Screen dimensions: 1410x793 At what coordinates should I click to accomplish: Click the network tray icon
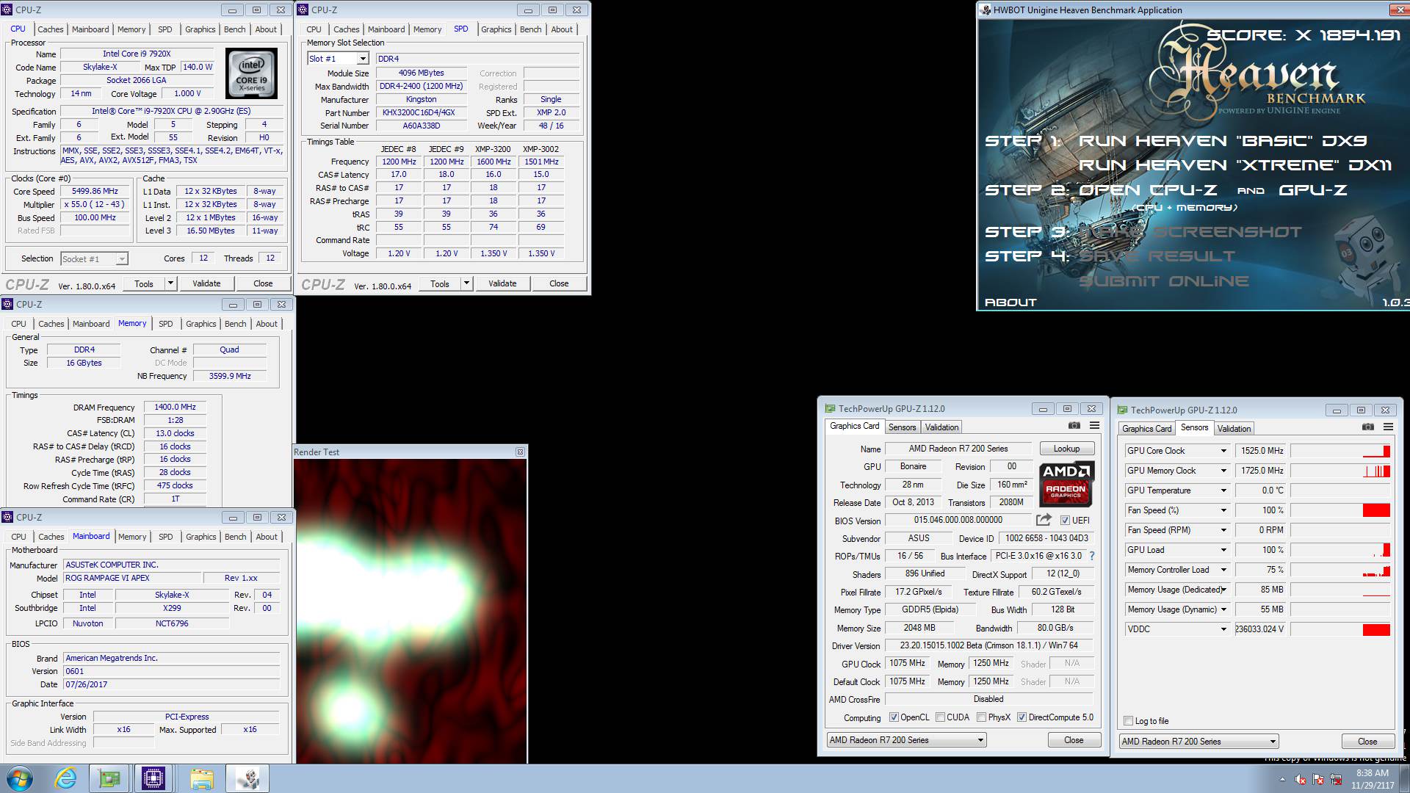coord(1337,779)
